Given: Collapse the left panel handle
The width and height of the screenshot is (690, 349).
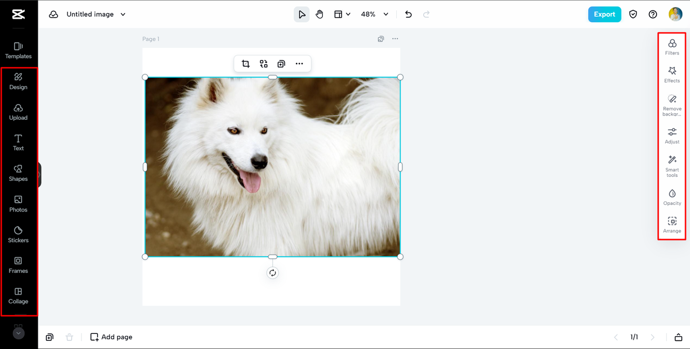Looking at the screenshot, I should 39,175.
